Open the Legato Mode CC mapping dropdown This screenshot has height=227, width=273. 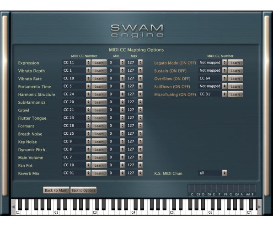(x=225, y=63)
